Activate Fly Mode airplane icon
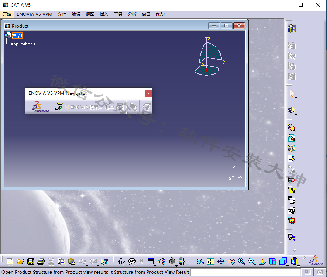Viewport: 327px width, 277px height. click(200, 262)
